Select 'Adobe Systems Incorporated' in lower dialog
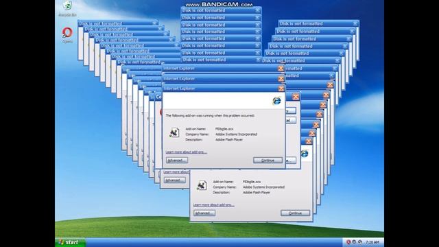 [263, 187]
